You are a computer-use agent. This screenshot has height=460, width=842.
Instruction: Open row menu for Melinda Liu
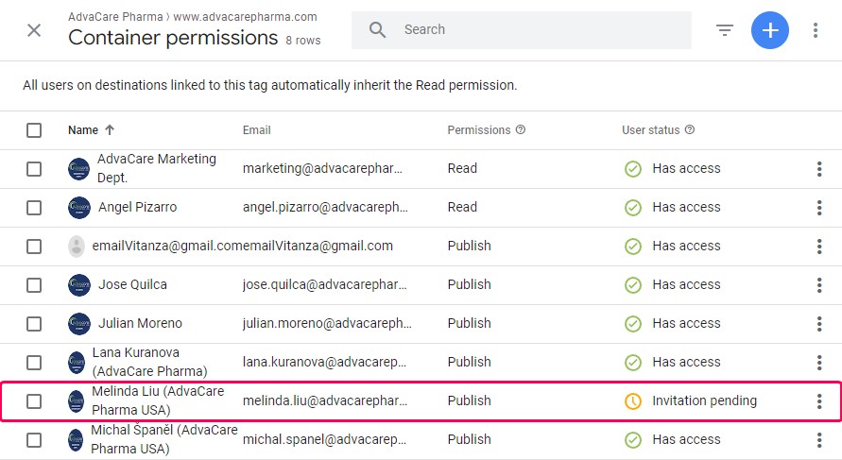(819, 400)
